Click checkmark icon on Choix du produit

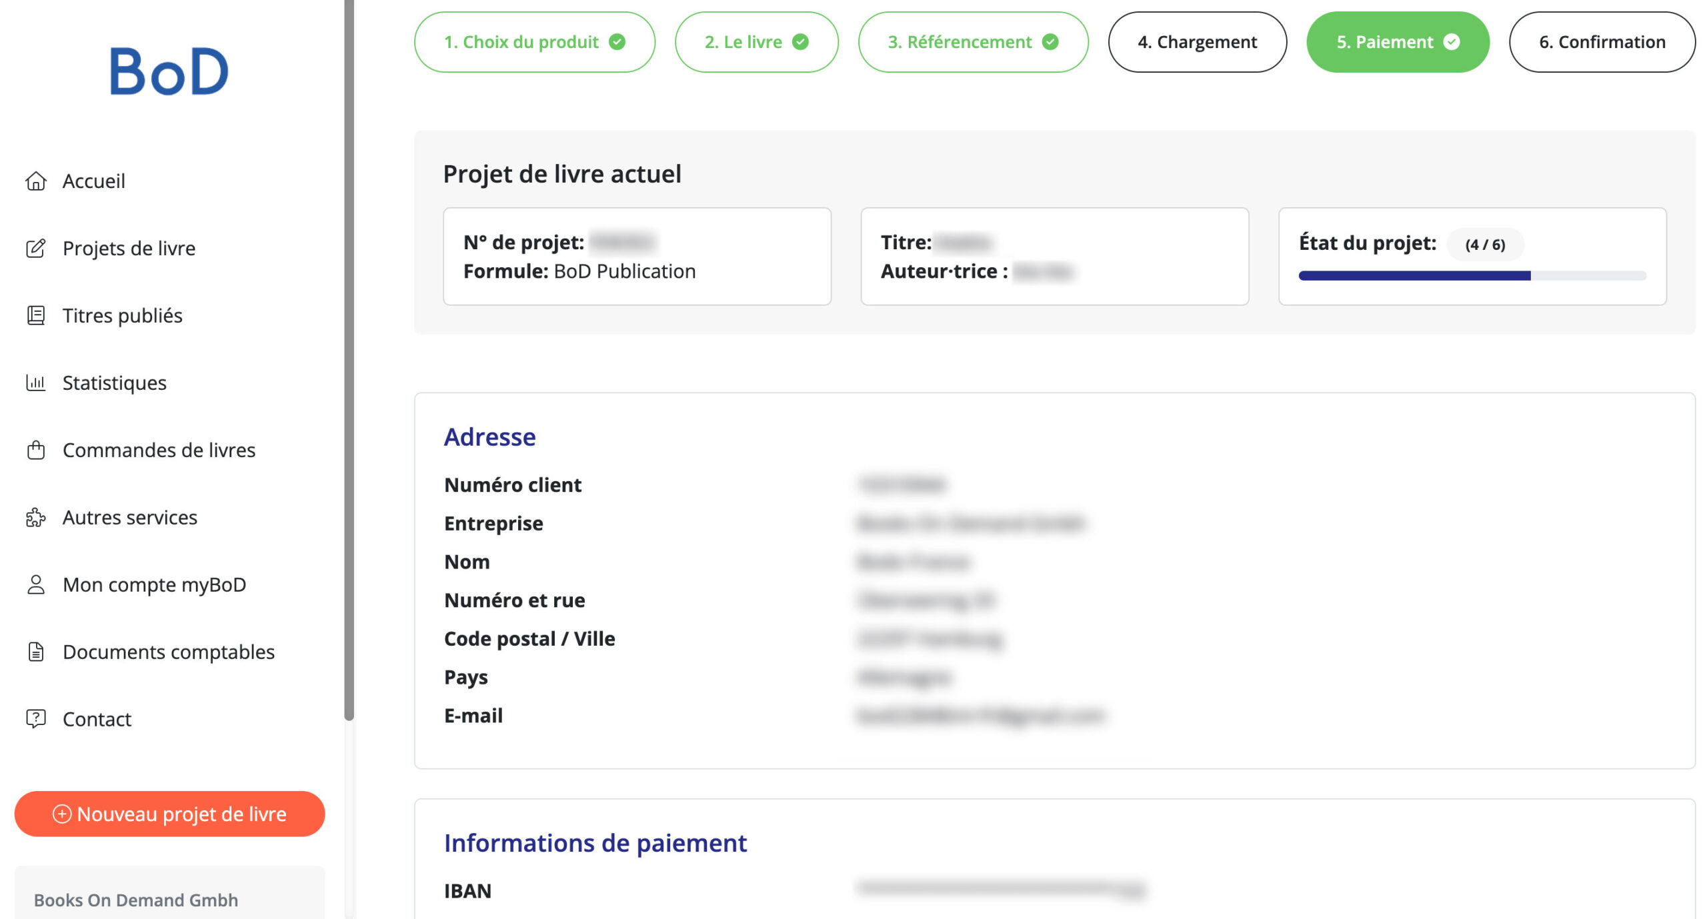pyautogui.click(x=617, y=42)
